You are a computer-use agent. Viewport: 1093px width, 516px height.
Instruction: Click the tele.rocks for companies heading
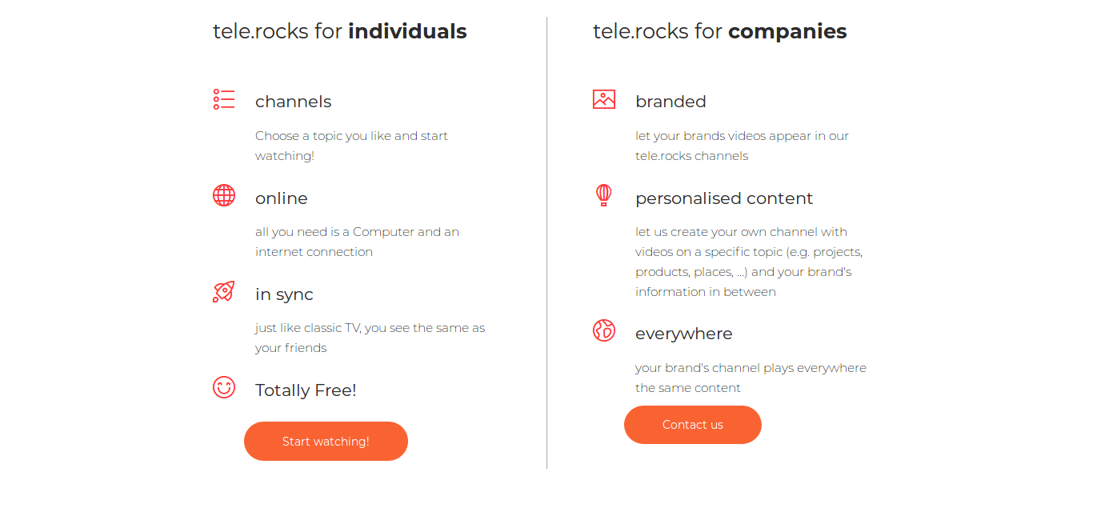pyautogui.click(x=719, y=30)
